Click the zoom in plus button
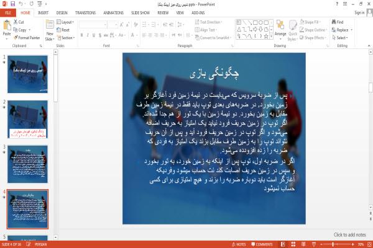Screen dimensions: 373x248 coord(352,244)
